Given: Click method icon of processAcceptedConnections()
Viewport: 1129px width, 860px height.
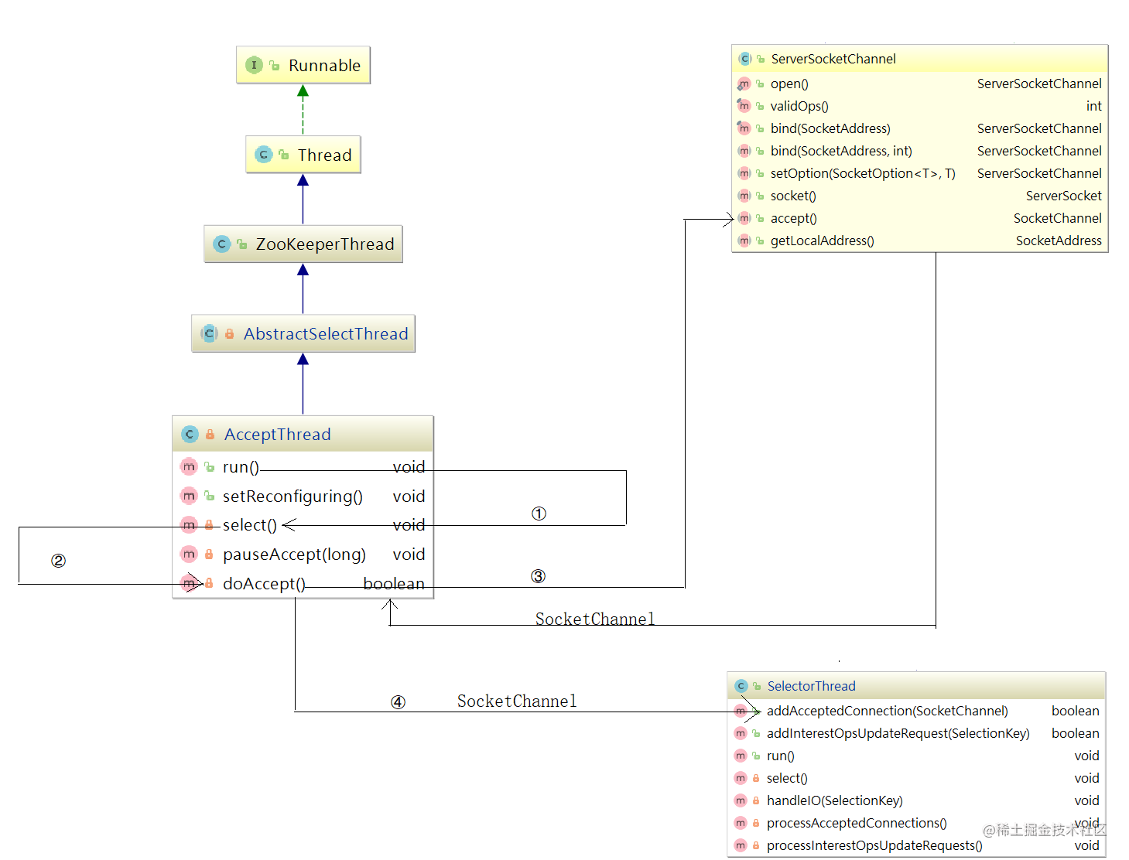Looking at the screenshot, I should point(741,823).
